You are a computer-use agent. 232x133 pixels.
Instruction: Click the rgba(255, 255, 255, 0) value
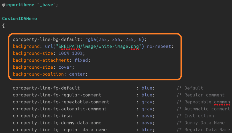115,39
